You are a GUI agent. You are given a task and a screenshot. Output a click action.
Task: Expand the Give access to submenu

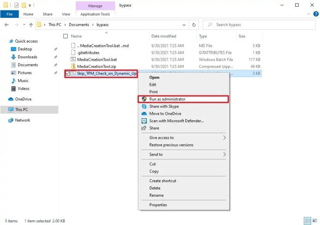224,138
